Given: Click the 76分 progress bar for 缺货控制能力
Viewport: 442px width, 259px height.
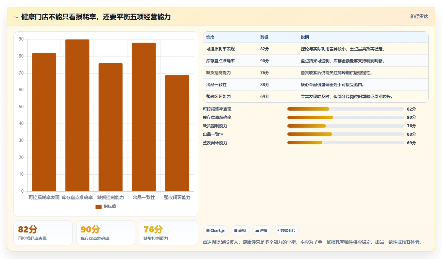Looking at the screenshot, I should pos(345,126).
